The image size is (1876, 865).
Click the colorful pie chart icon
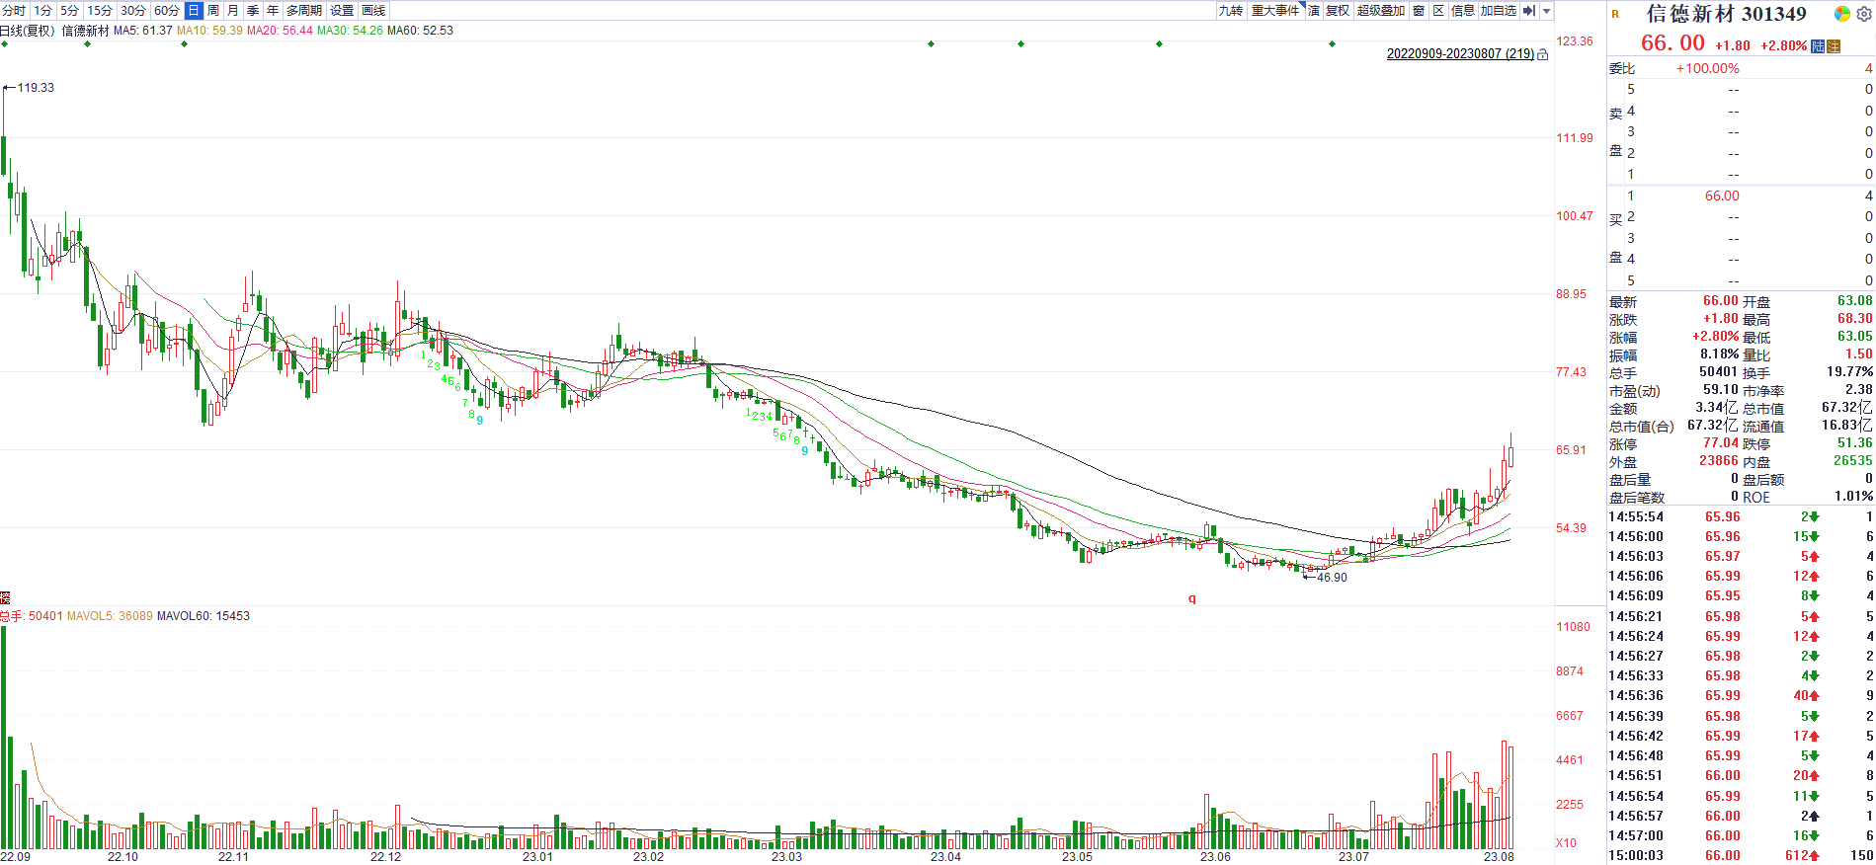pyautogui.click(x=1841, y=14)
